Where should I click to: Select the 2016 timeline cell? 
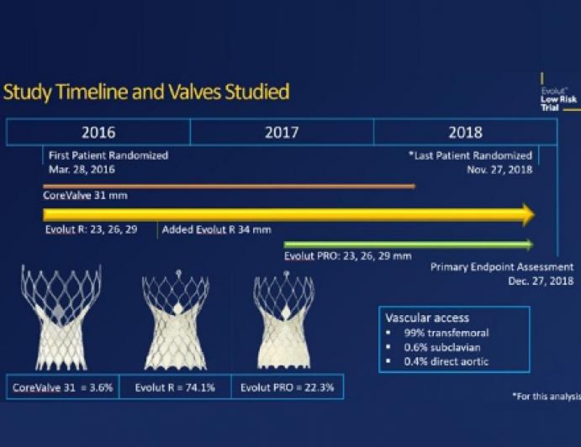click(98, 132)
